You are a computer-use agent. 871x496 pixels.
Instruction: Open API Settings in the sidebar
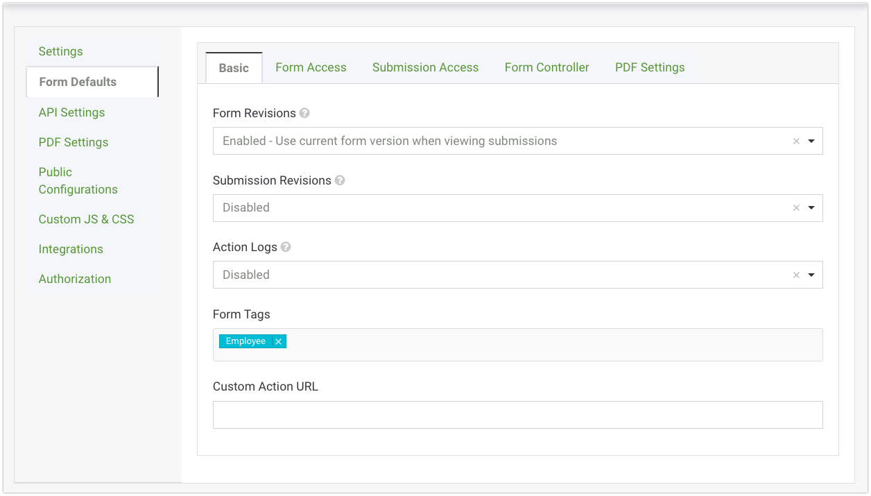coord(71,112)
